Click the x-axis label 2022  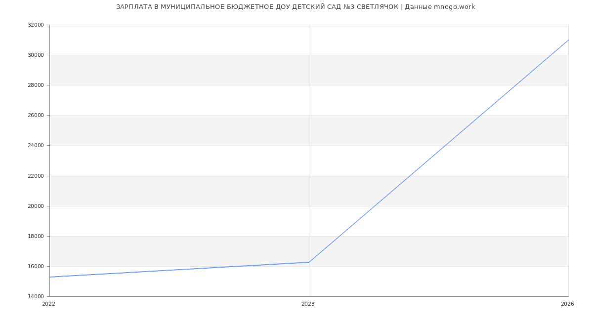[x=48, y=304]
